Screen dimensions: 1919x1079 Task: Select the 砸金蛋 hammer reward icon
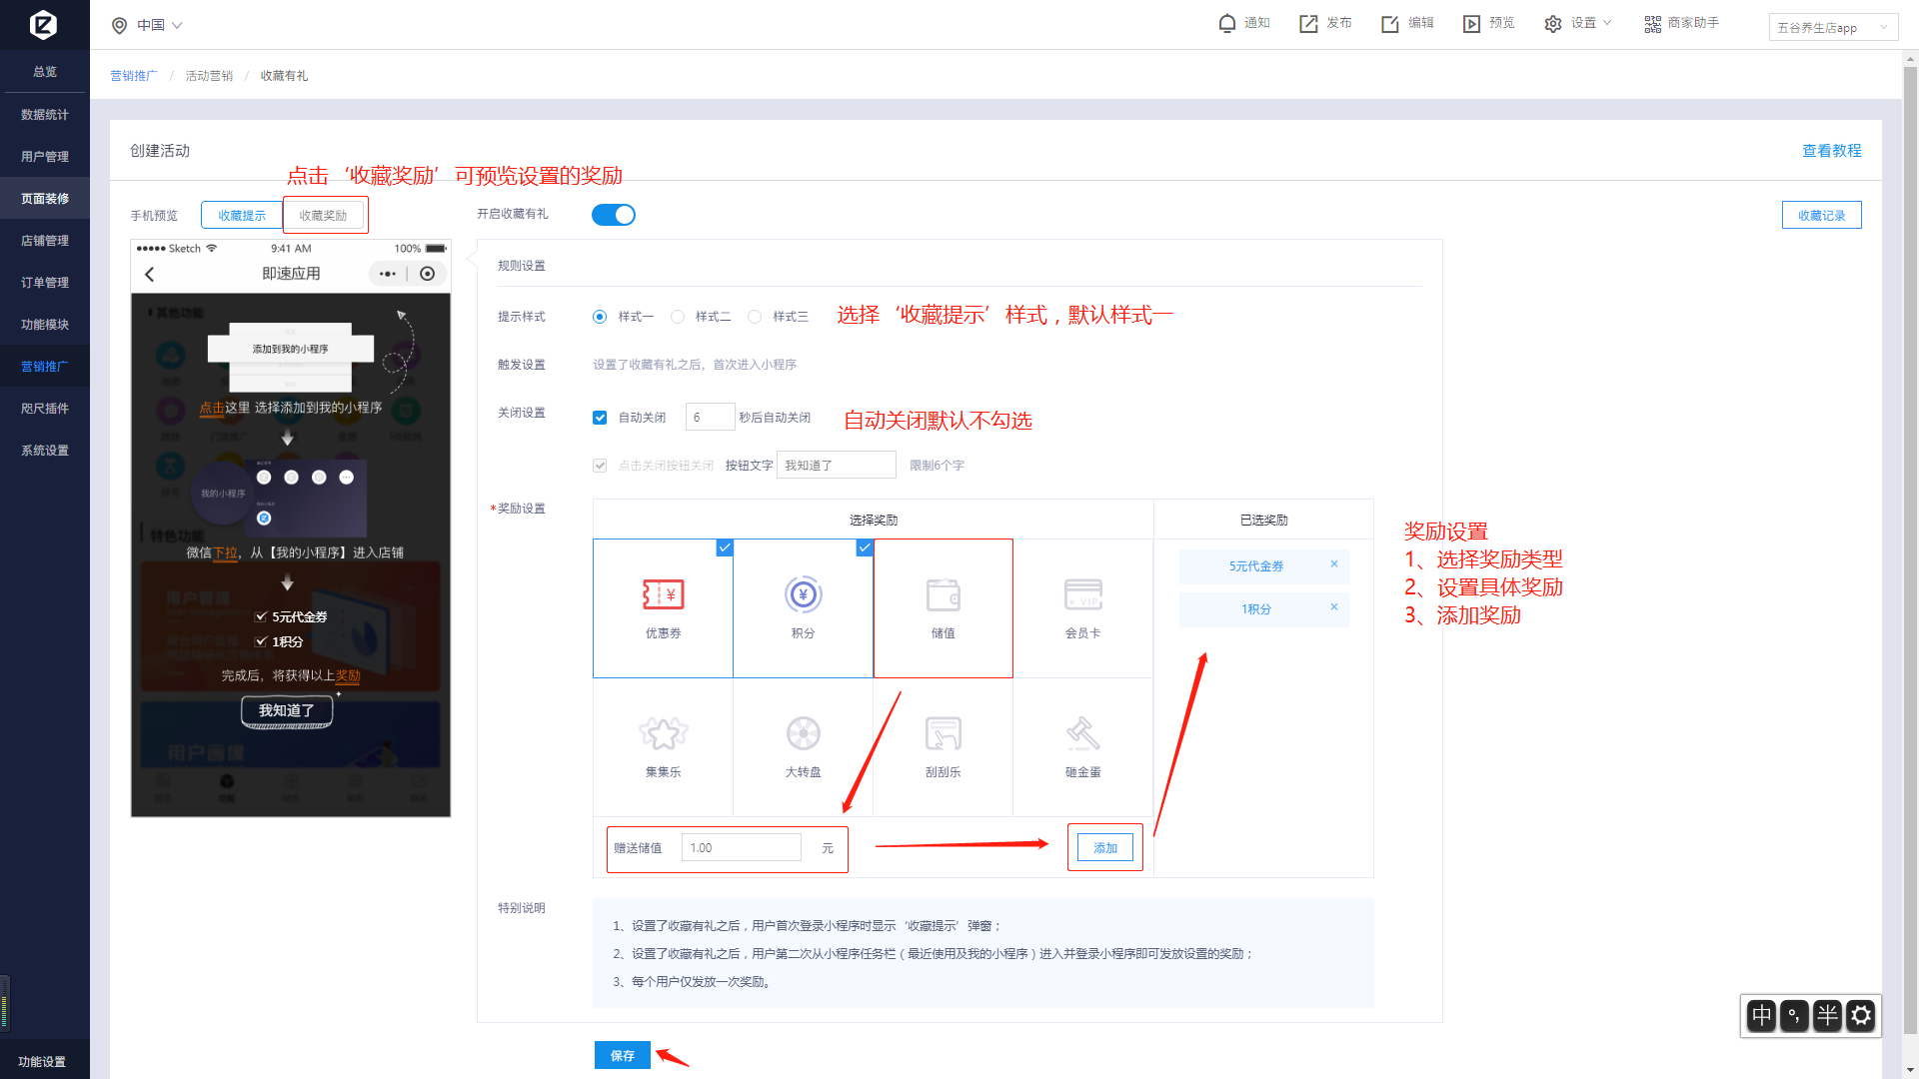1083,733
